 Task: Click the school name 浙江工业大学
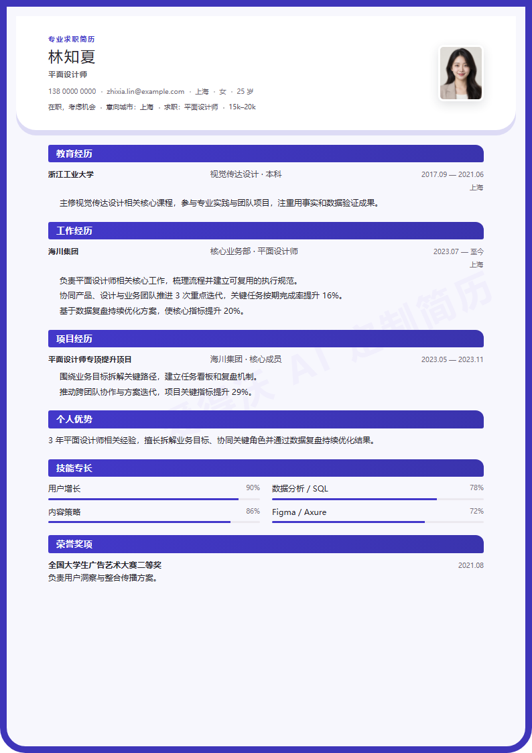pyautogui.click(x=71, y=174)
